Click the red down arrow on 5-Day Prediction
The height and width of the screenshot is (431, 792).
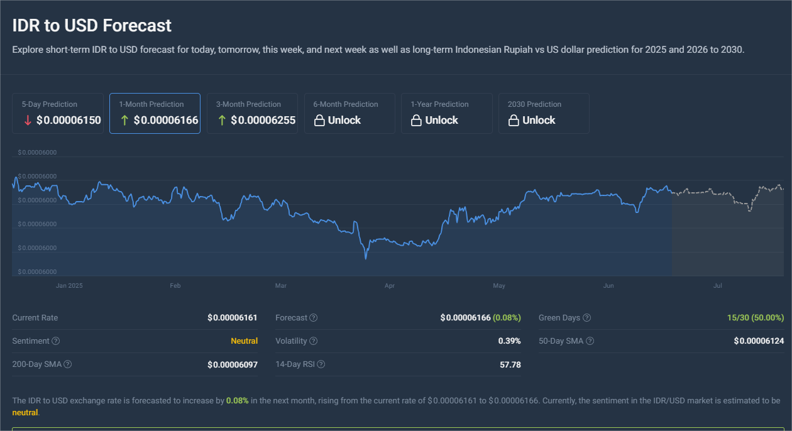click(28, 120)
